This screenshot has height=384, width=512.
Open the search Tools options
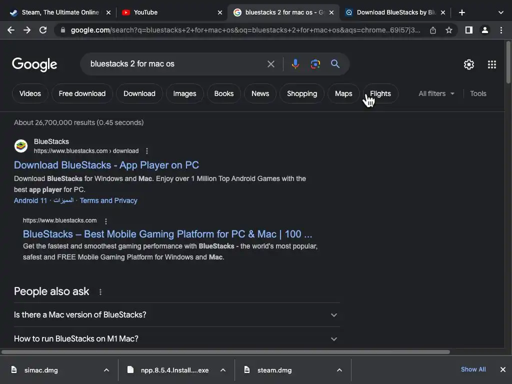point(478,93)
